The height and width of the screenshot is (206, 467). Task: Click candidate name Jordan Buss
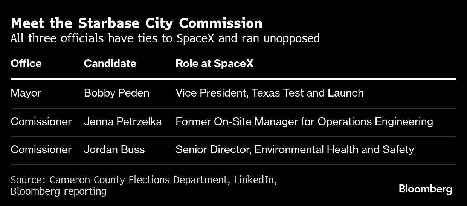pyautogui.click(x=114, y=150)
